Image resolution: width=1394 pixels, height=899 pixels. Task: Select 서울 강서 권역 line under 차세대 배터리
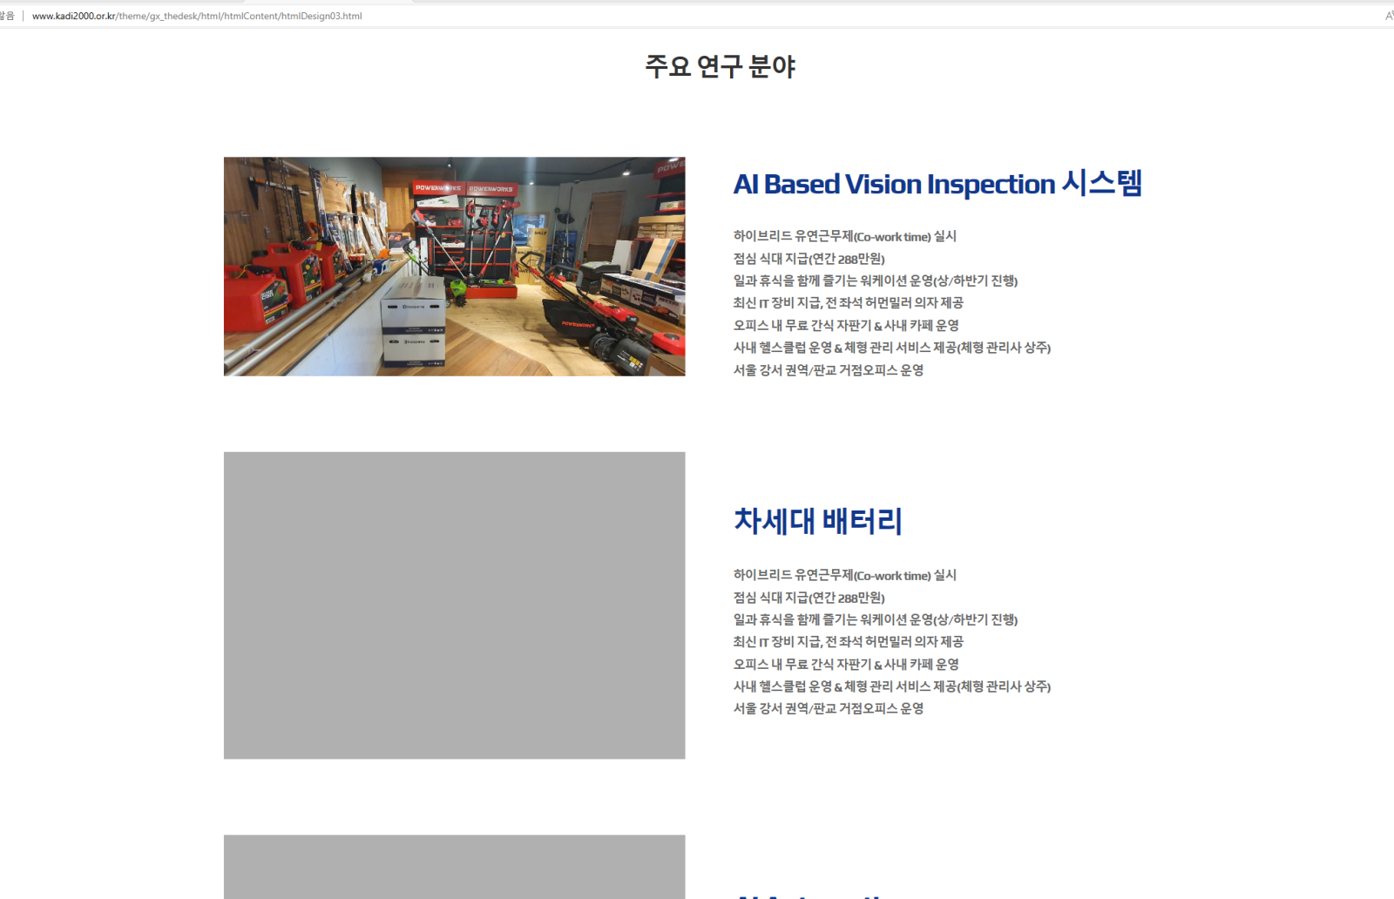pyautogui.click(x=829, y=708)
